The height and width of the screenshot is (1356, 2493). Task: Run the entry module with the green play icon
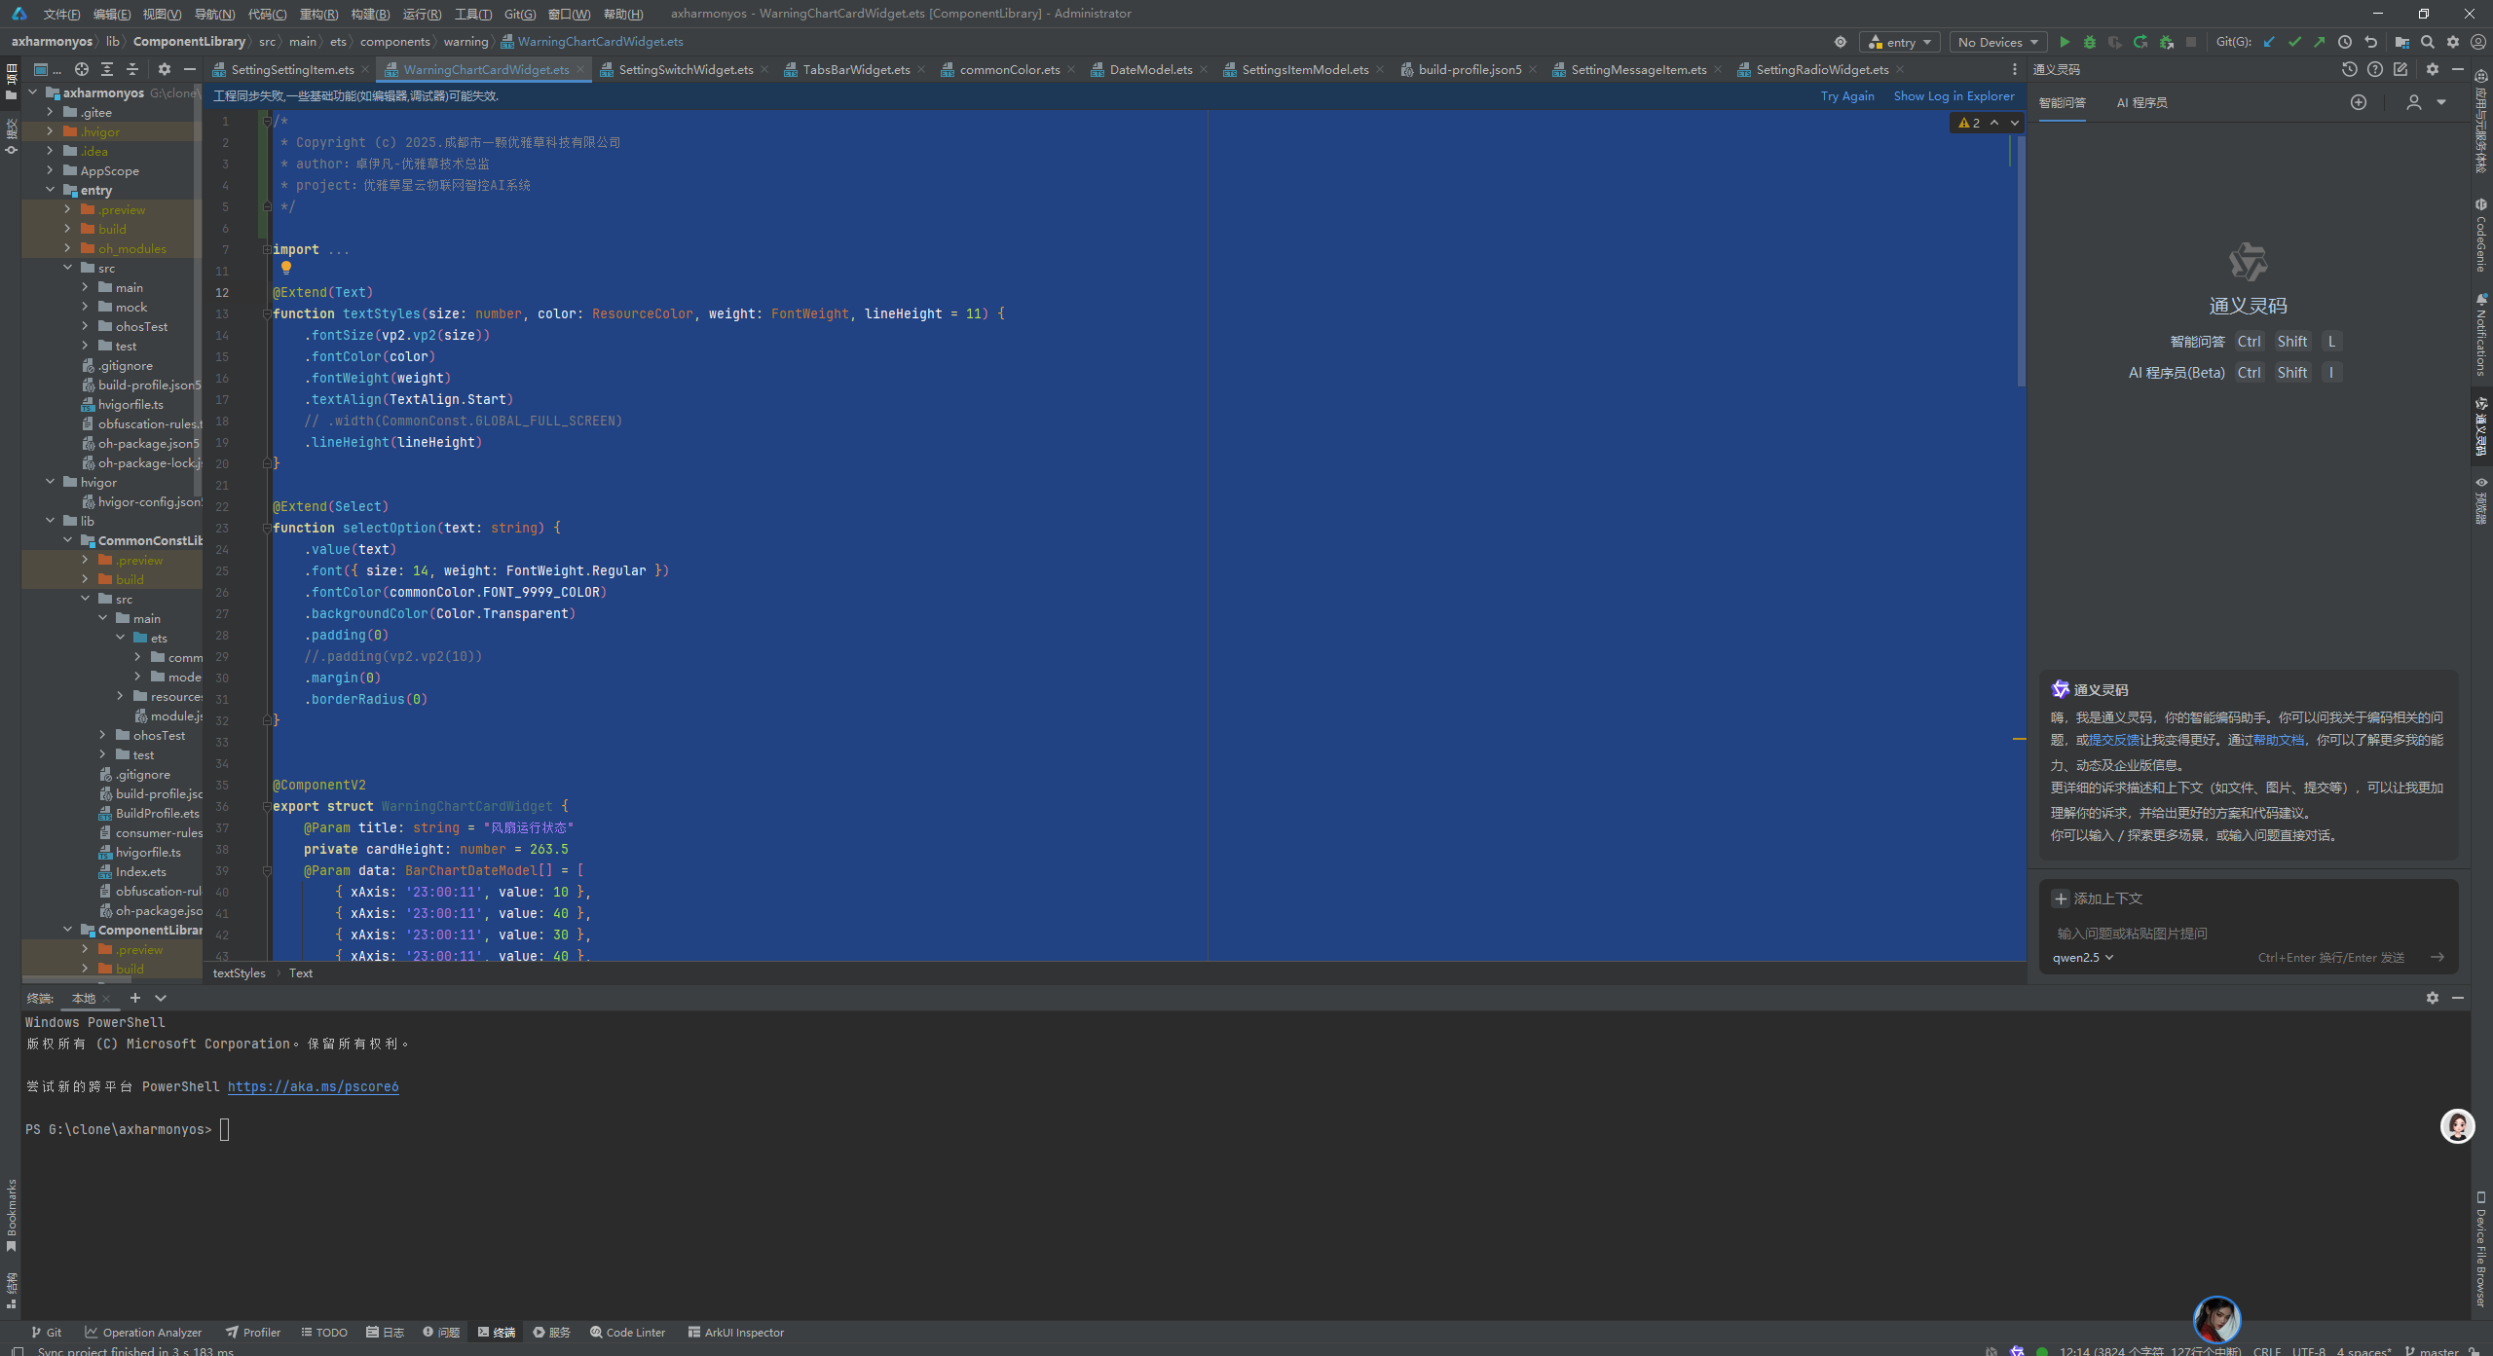click(x=2064, y=42)
